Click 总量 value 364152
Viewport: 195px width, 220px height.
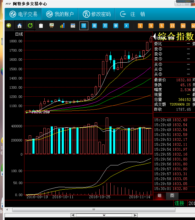pos(185,100)
